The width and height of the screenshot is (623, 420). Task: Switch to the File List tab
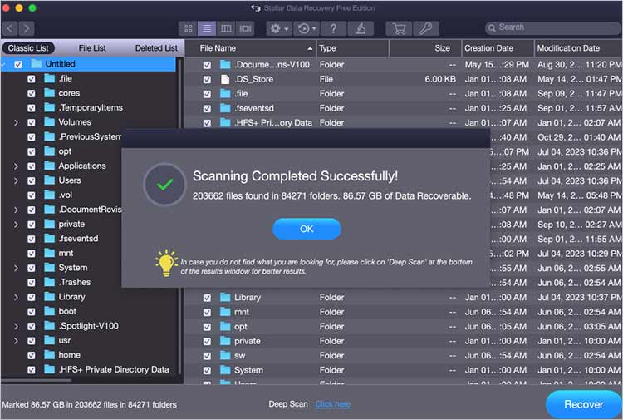tap(92, 48)
